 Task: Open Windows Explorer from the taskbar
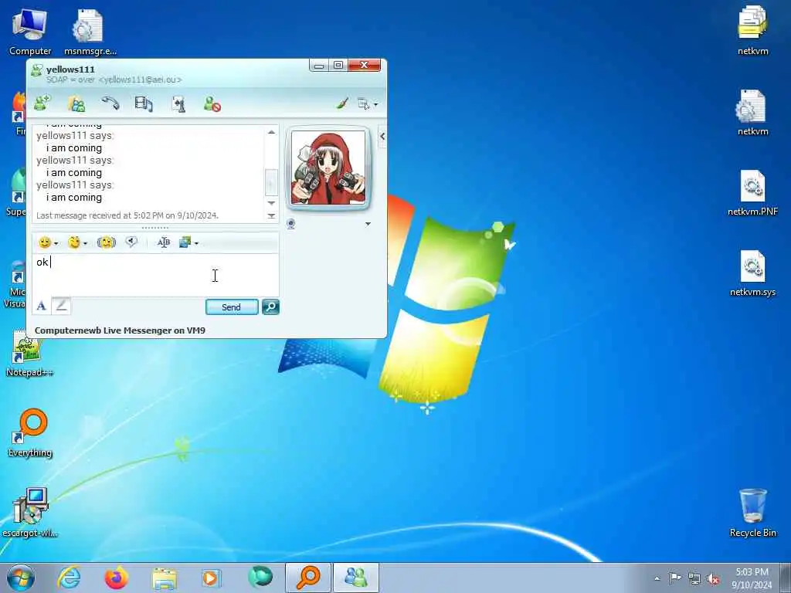(x=165, y=578)
